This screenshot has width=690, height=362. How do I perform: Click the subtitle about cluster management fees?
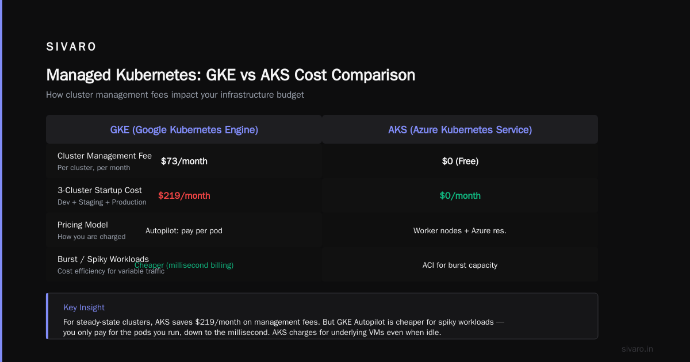175,95
